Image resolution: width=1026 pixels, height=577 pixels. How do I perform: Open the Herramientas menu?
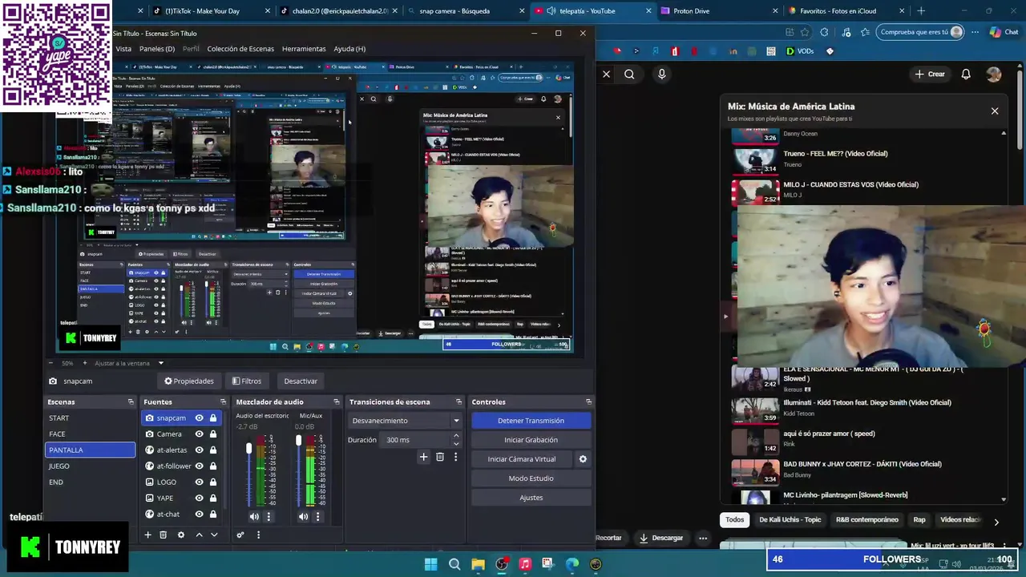tap(304, 49)
